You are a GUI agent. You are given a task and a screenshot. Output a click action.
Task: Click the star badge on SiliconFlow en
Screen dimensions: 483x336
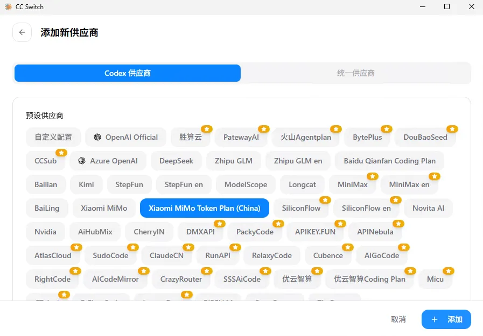(396, 200)
